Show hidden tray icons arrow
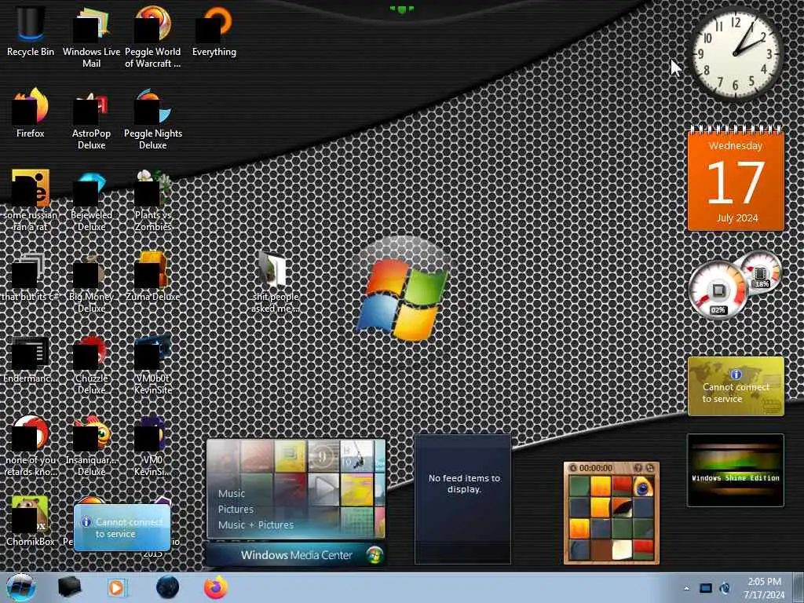Image resolution: width=804 pixels, height=603 pixels. click(686, 588)
